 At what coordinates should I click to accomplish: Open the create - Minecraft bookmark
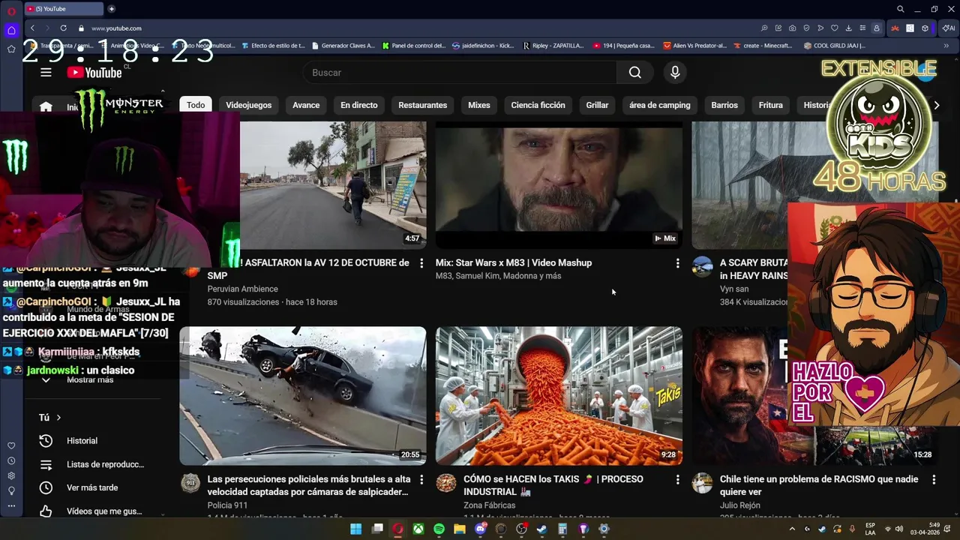763,46
